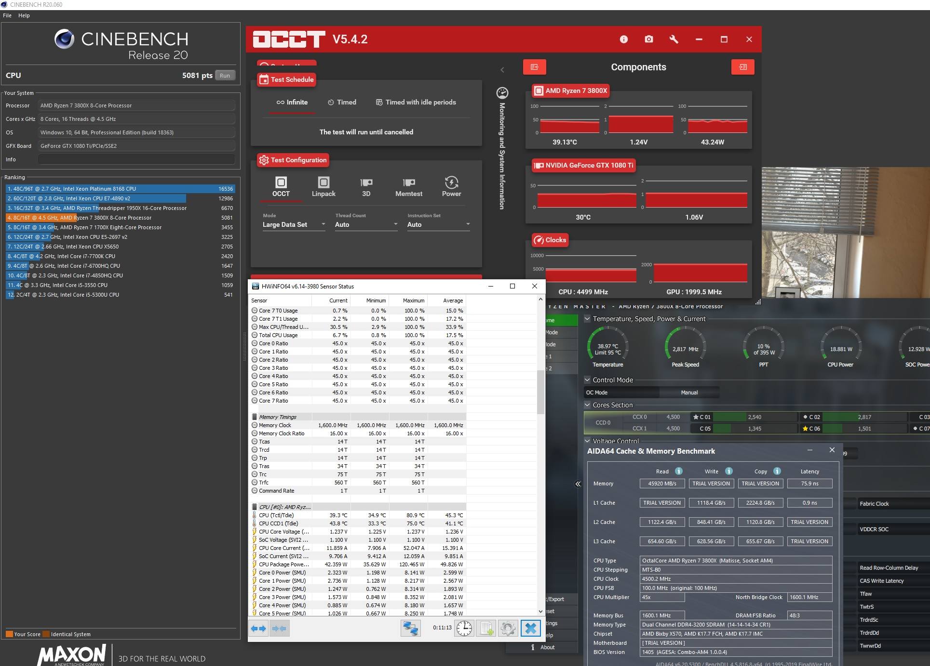930x666 pixels.
Task: Click info icon next to AIDA64 Write column
Action: (x=729, y=471)
